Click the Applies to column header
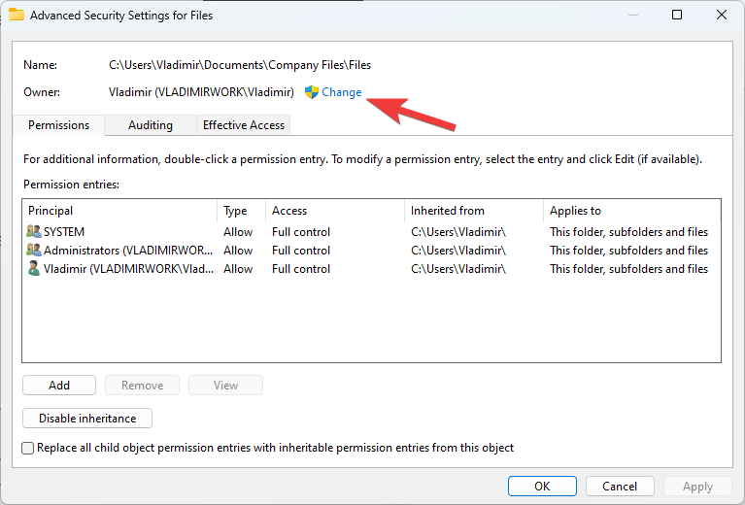This screenshot has width=745, height=505. coord(629,211)
